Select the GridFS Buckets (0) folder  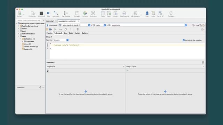(31, 47)
